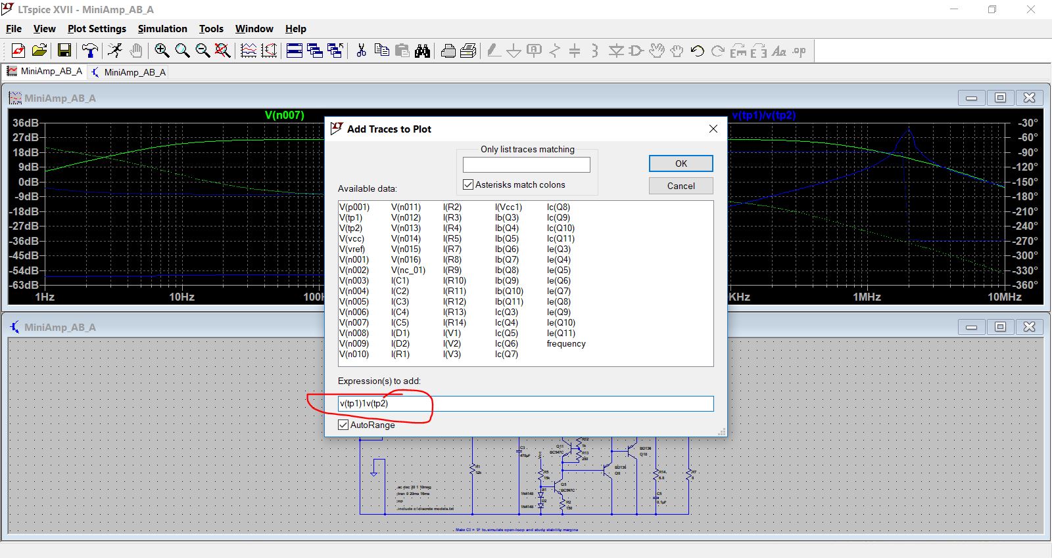
Task: Click the binoculars find icon
Action: point(422,51)
